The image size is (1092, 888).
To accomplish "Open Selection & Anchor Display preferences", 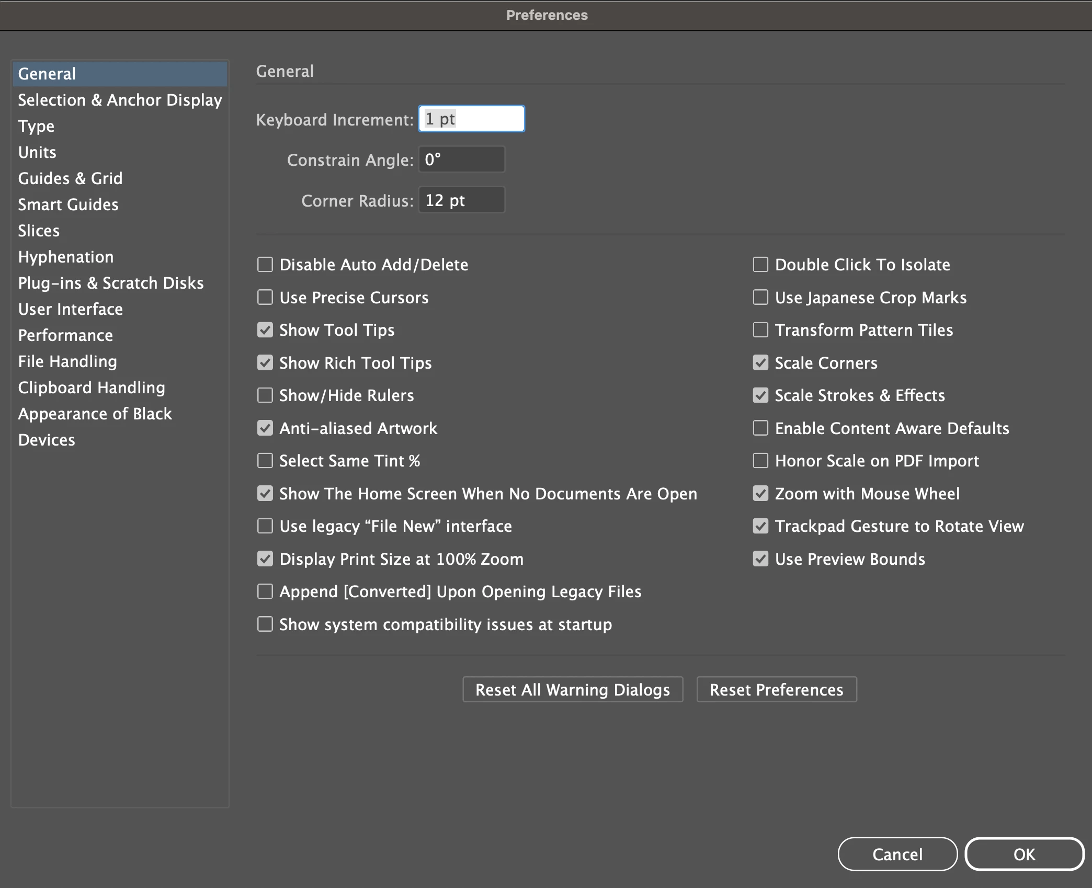I will coord(120,100).
